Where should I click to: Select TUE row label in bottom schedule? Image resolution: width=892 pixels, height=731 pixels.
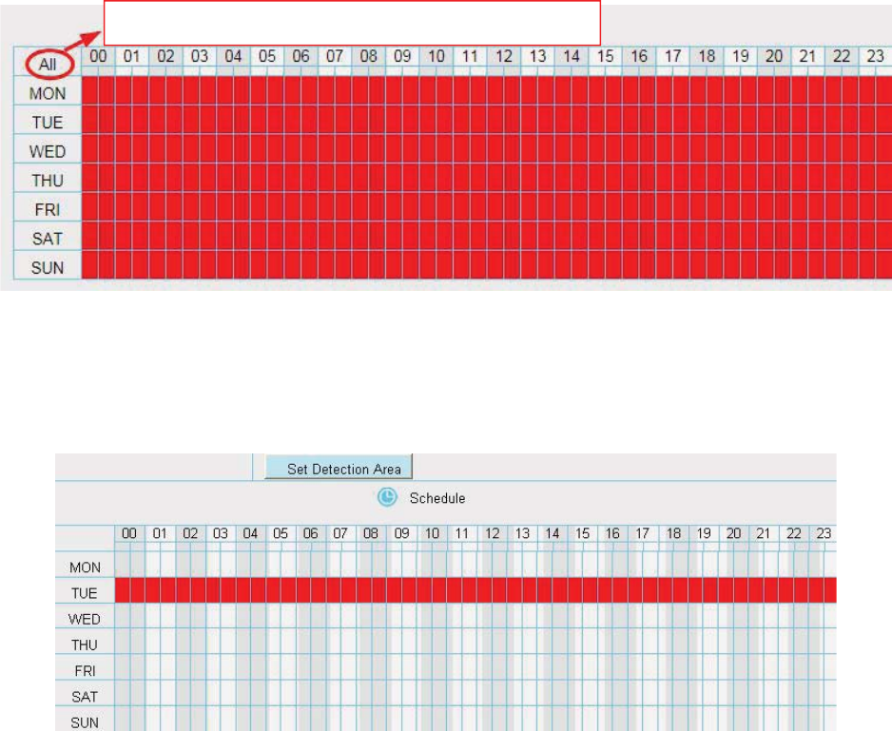click(85, 593)
